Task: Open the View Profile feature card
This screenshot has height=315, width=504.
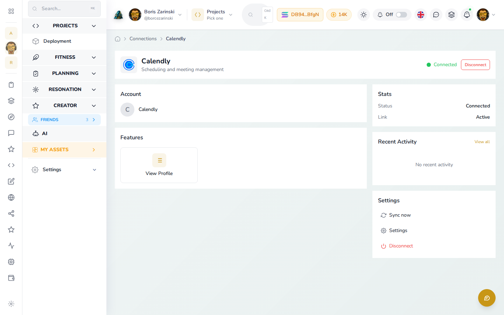Action: click(159, 165)
